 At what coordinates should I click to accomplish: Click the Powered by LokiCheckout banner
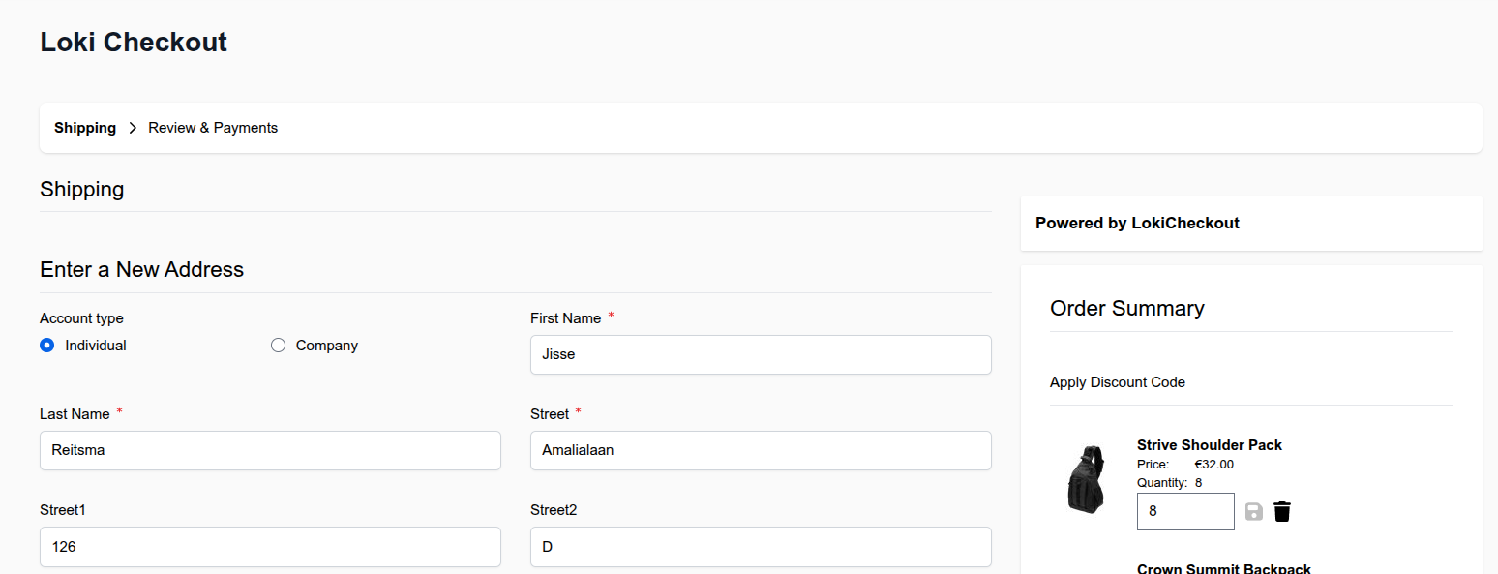(1137, 224)
